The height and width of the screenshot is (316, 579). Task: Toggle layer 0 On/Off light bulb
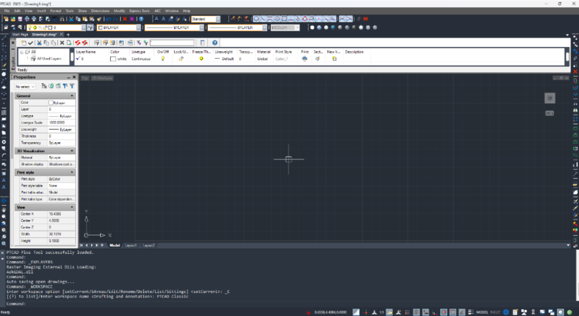(163, 59)
